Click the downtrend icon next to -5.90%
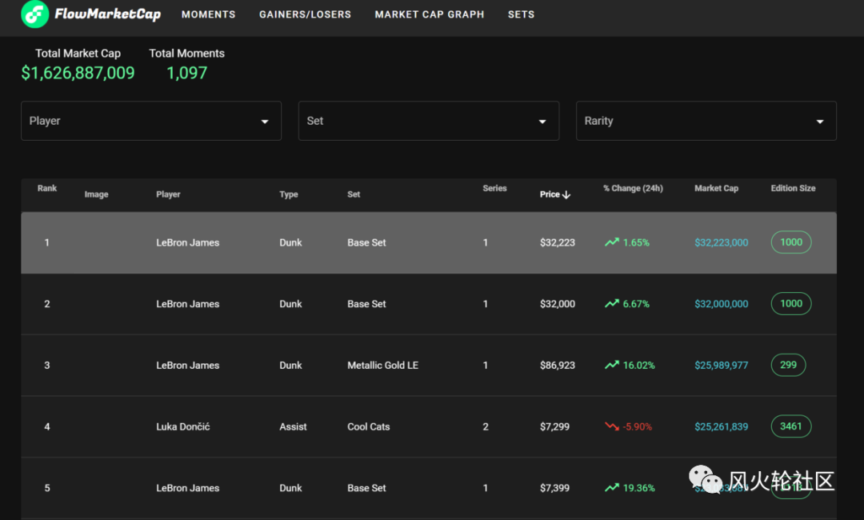864x520 pixels. pyautogui.click(x=612, y=426)
